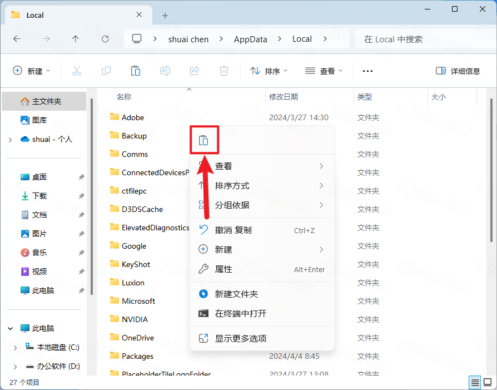Choose 撤消 复制 in the context menu
Screen dimensions: 497x390
coord(262,230)
